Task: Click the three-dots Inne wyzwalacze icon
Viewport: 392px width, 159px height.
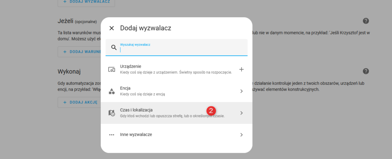Action: [x=112, y=135]
